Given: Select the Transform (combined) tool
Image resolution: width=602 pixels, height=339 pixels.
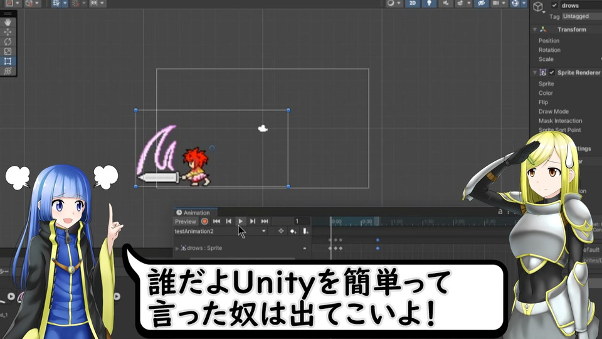Looking at the screenshot, I should pos(8,71).
